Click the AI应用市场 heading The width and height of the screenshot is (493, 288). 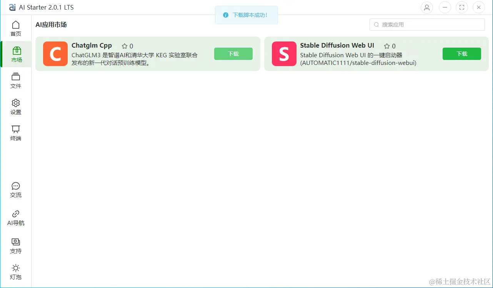(51, 25)
